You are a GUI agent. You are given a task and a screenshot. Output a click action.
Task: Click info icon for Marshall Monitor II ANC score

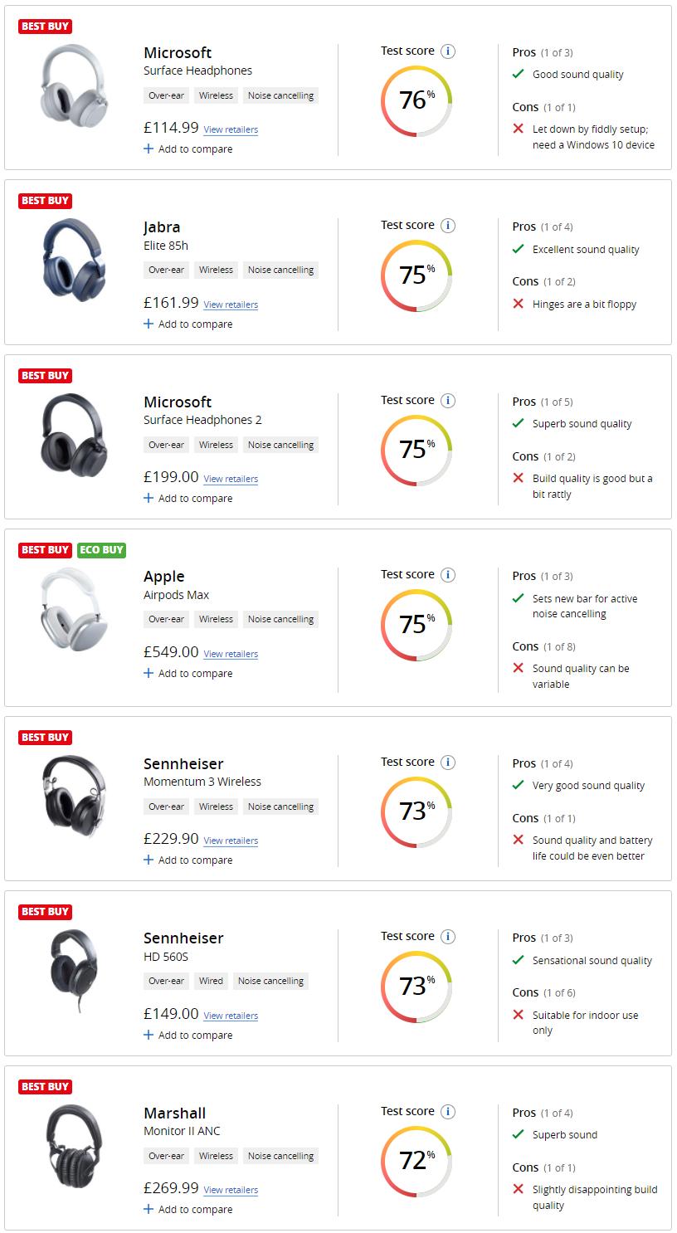coord(448,1112)
